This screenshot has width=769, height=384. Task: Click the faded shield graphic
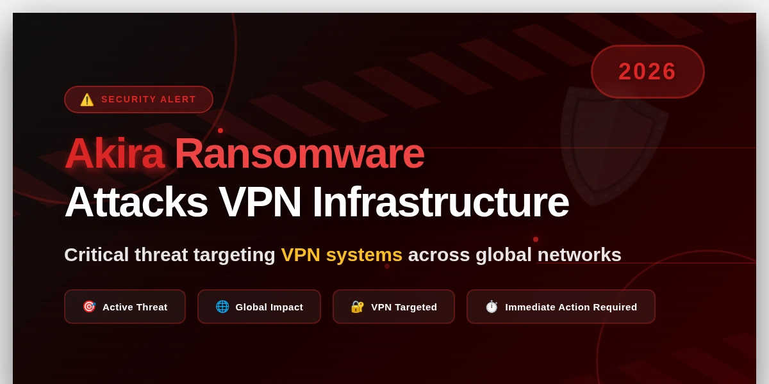(614, 147)
